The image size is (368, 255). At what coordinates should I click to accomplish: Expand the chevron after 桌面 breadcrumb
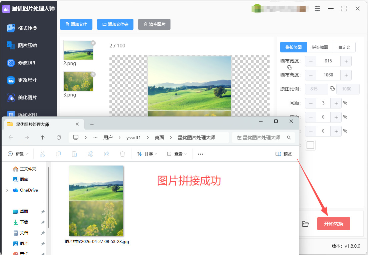171,138
